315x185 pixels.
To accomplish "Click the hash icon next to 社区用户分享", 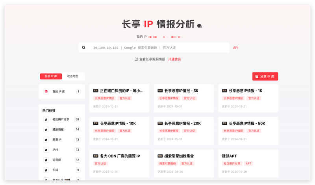I will [46, 120].
